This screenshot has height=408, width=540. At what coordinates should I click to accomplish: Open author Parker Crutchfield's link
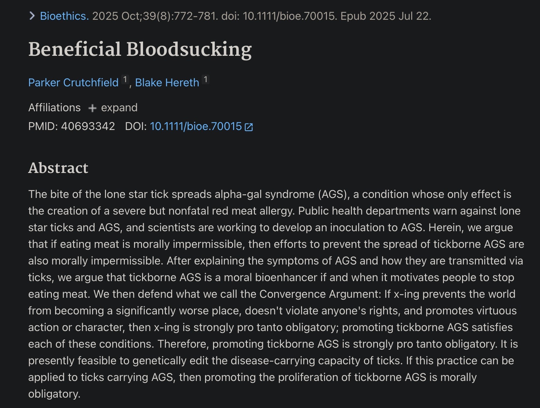pyautogui.click(x=73, y=83)
